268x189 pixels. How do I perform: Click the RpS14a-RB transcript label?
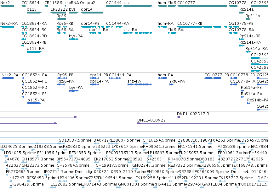click(x=250, y=36)
